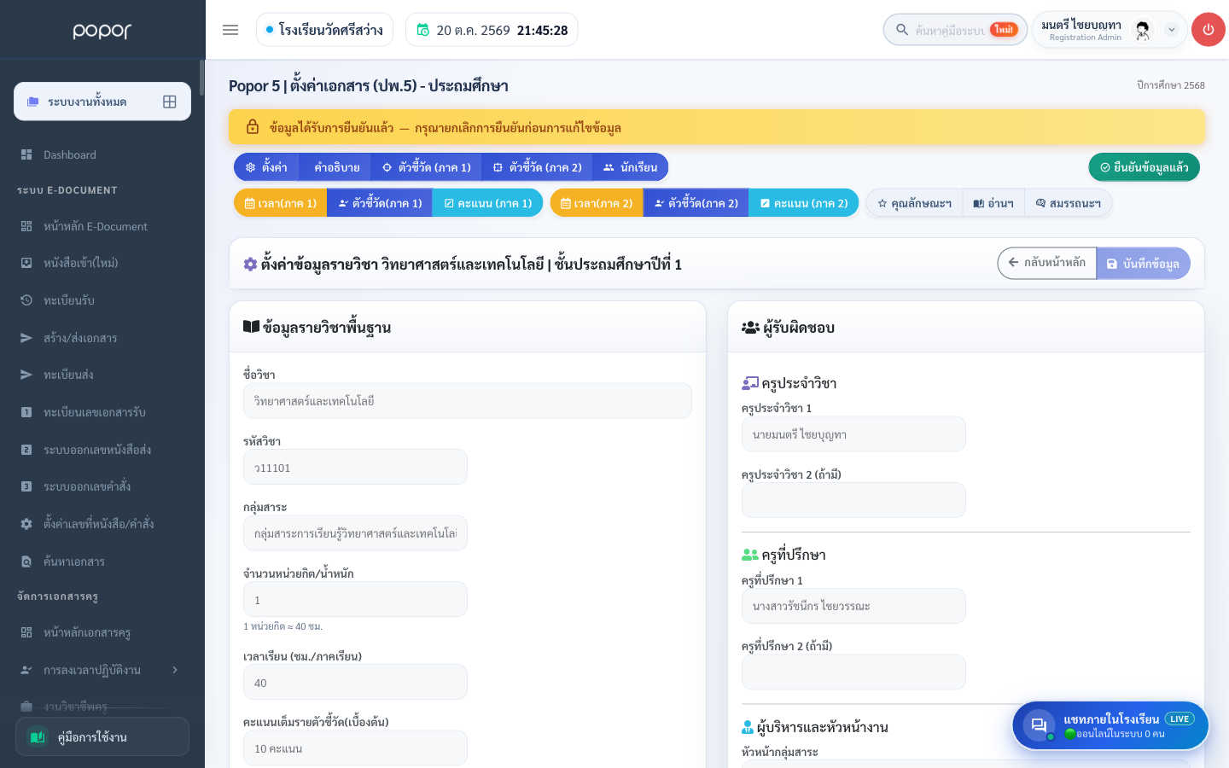Toggle the ยืนยันข้อมูลแล้ว confirmation button
This screenshot has width=1229, height=768.
[1144, 167]
